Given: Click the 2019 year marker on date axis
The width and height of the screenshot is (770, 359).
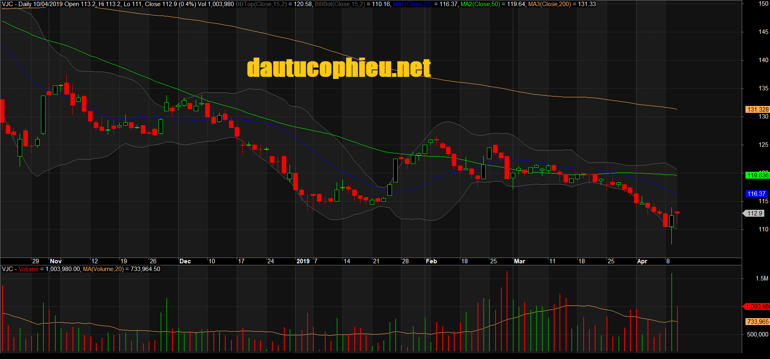Looking at the screenshot, I should point(303,261).
